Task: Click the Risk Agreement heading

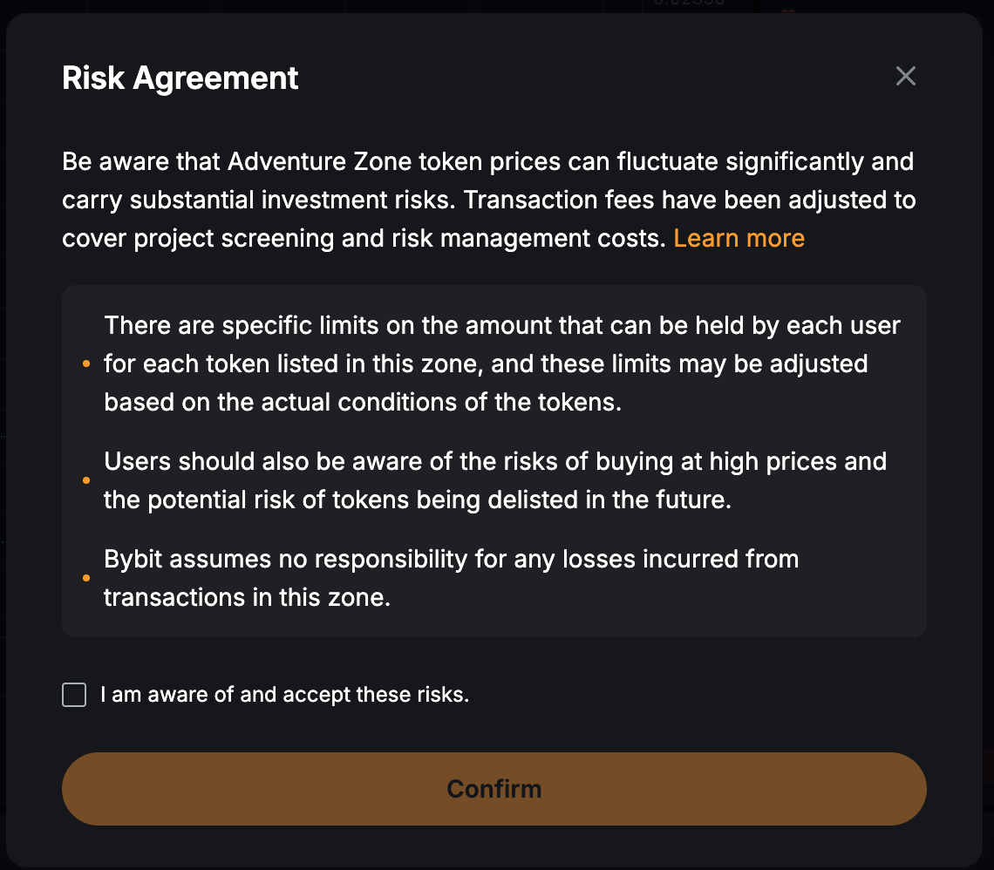Action: 180,78
